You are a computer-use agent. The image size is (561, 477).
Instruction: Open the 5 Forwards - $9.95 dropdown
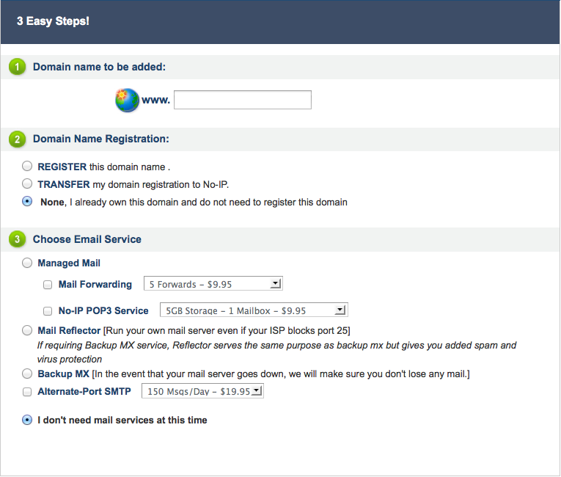[x=213, y=283]
